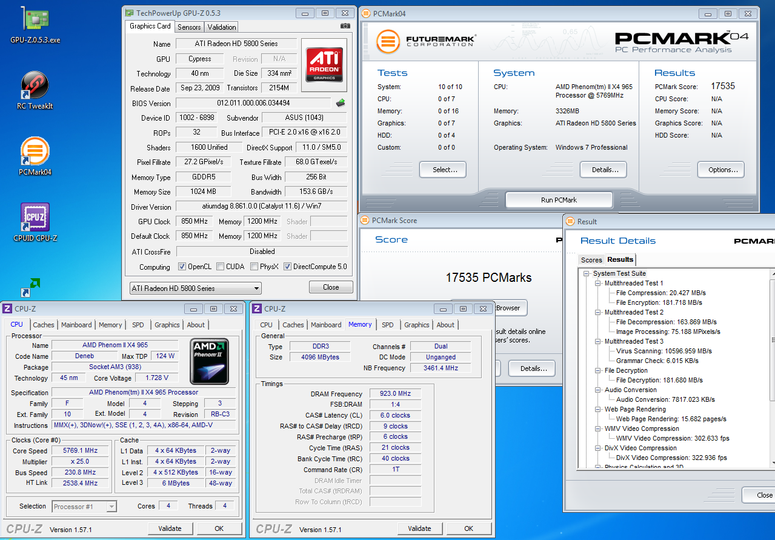Image resolution: width=775 pixels, height=540 pixels.
Task: Collapse the DivX Video Compression node
Action: [598, 448]
